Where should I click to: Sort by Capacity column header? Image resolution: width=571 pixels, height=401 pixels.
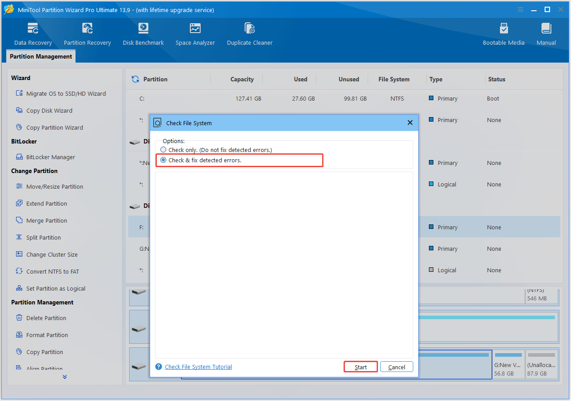click(242, 79)
